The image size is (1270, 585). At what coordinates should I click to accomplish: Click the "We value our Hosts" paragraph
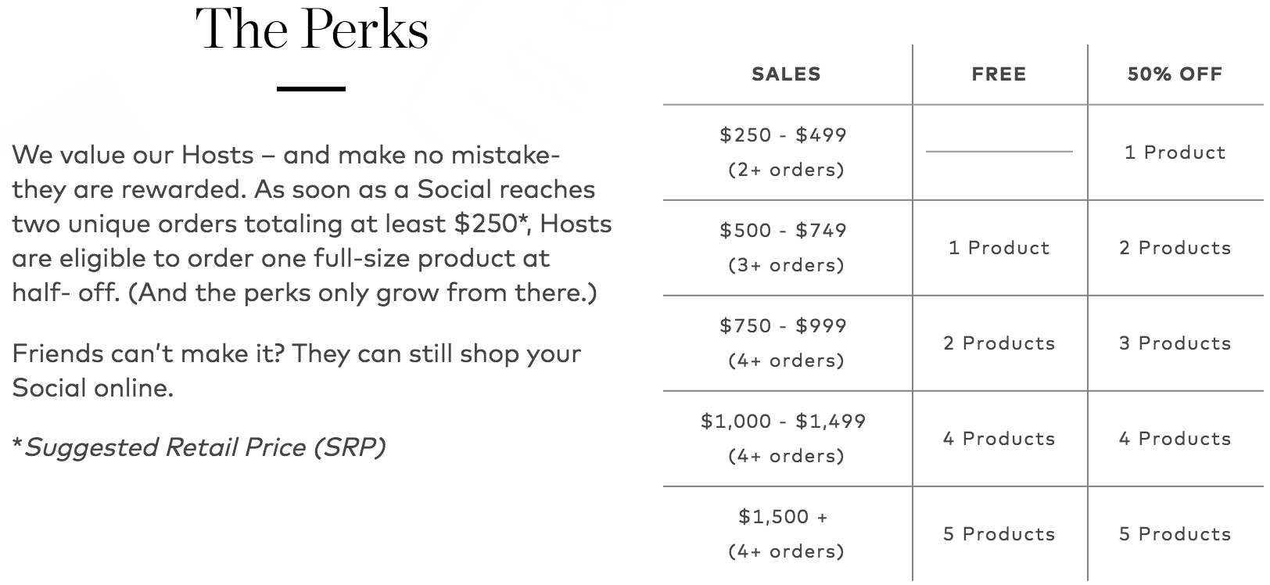(x=312, y=224)
